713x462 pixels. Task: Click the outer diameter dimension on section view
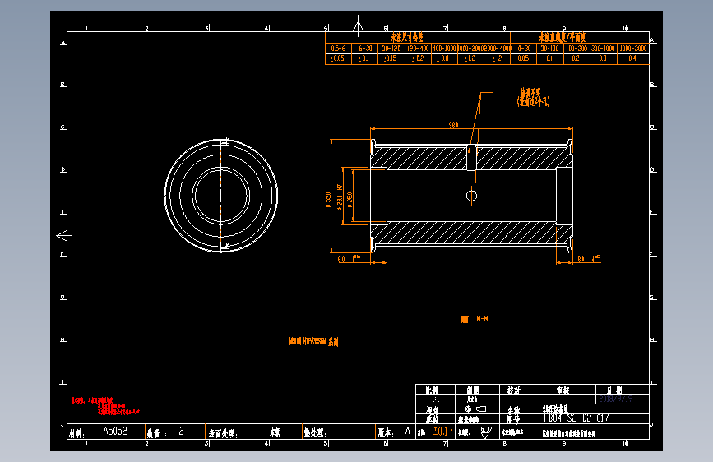328,200
